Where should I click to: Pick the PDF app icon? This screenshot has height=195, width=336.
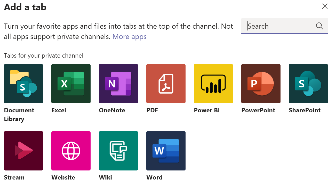pos(166,84)
